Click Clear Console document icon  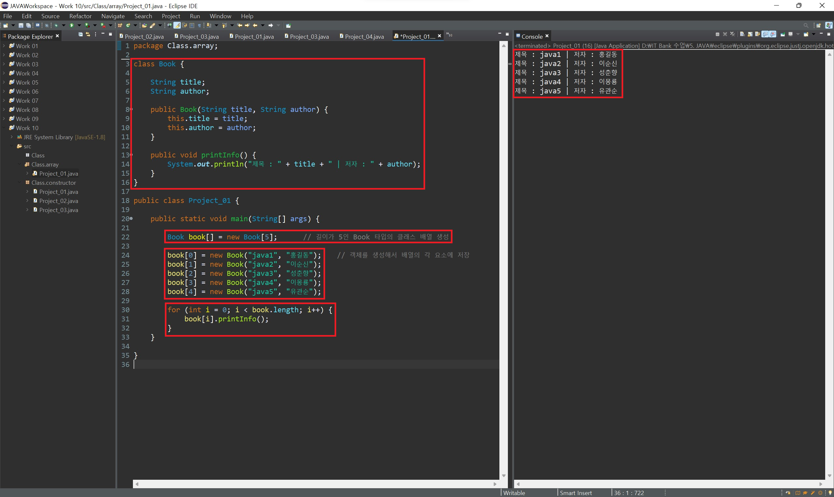pyautogui.click(x=742, y=34)
